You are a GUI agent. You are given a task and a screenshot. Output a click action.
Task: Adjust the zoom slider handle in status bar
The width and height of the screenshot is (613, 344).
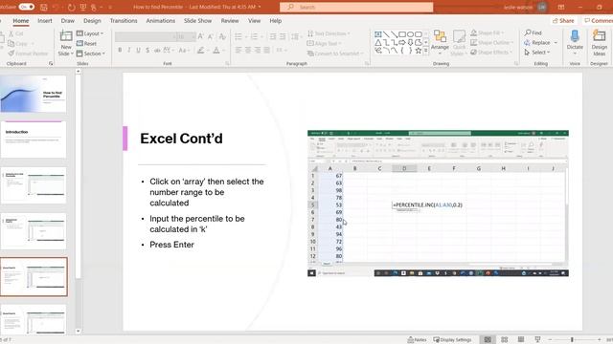tap(572, 340)
